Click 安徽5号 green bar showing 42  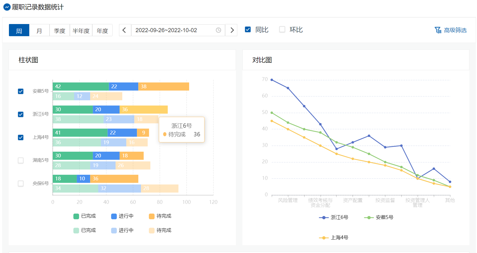coord(81,86)
